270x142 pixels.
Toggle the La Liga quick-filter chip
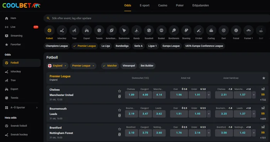tap(106, 46)
